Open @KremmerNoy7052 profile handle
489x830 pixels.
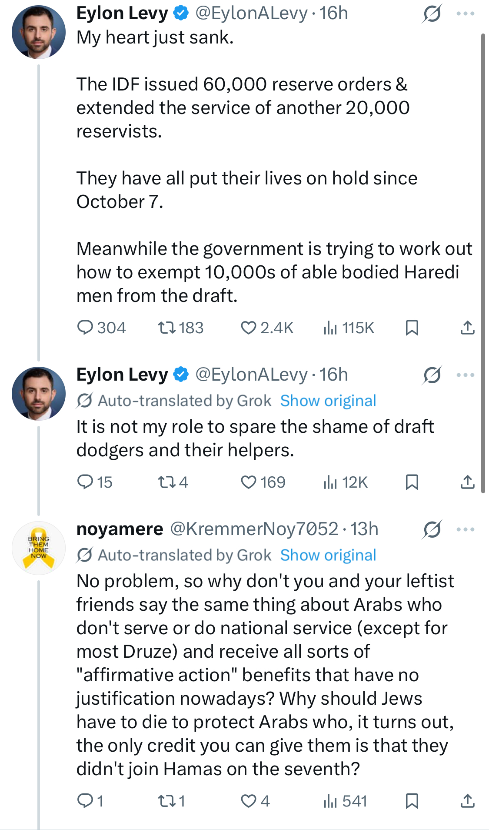(254, 529)
